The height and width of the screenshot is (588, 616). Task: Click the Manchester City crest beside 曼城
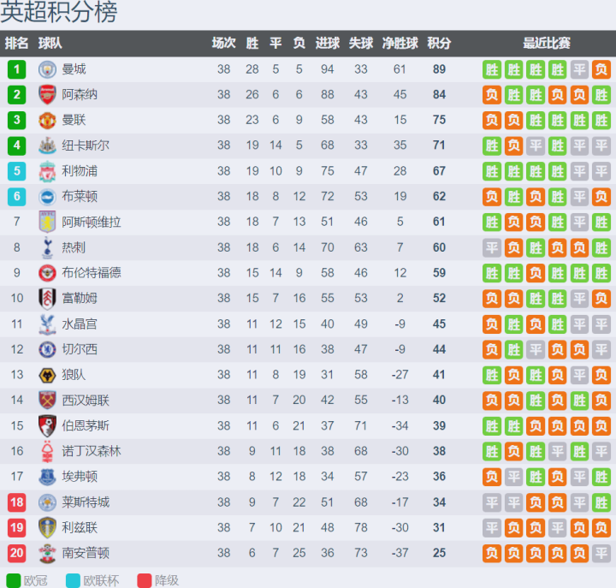(x=47, y=69)
